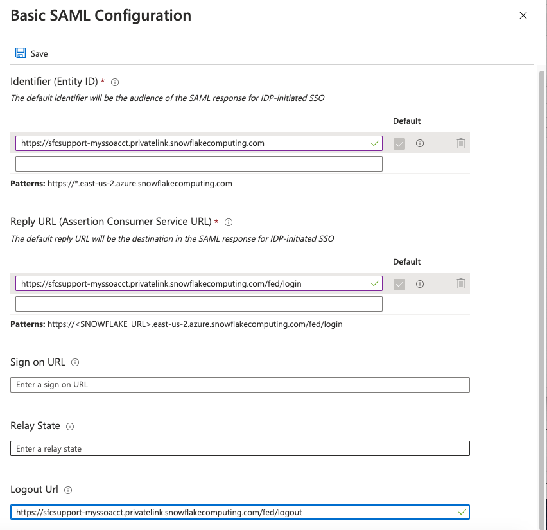Delete the Identifier entry using the trash icon

pyautogui.click(x=460, y=143)
